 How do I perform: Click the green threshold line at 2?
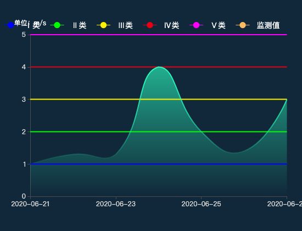77,132
